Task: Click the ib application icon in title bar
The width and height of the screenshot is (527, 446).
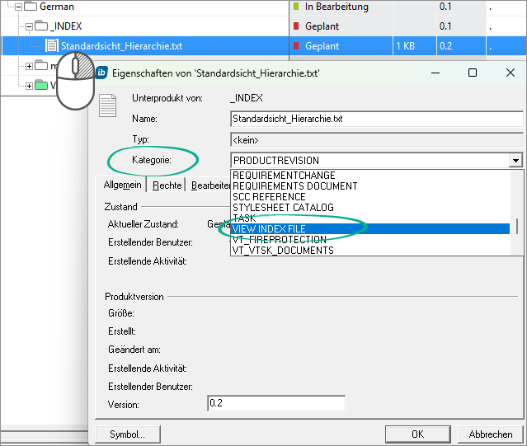Action: (102, 73)
